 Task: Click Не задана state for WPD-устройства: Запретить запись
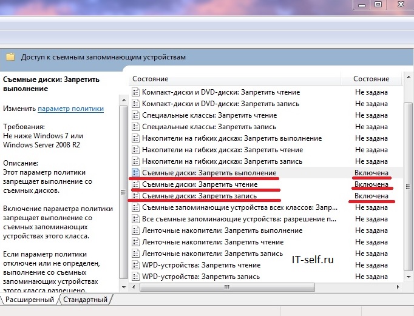372,277
